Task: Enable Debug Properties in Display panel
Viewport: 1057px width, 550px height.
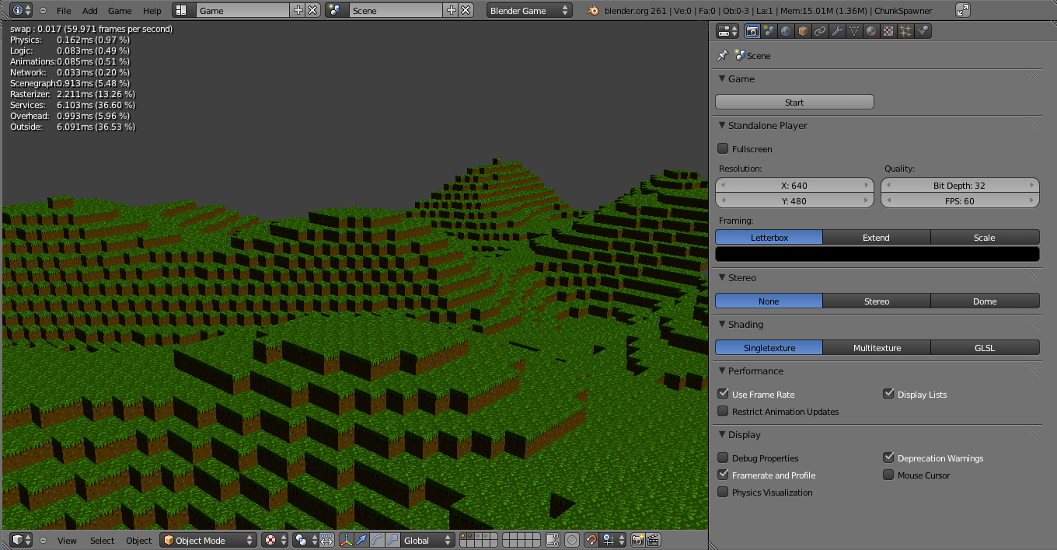Action: [723, 458]
